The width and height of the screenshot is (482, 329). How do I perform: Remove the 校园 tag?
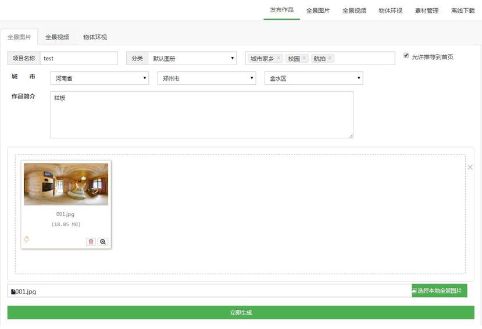(x=304, y=58)
